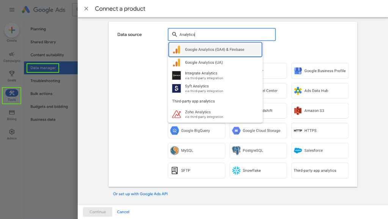Click the Third-party app analytics dropdown heading
Image resolution: width=388 pixels, height=219 pixels.
point(193,101)
